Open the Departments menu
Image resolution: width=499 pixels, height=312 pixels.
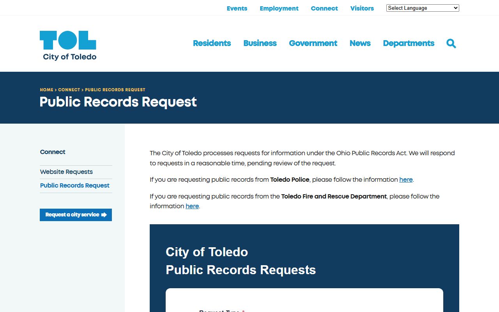(409, 43)
